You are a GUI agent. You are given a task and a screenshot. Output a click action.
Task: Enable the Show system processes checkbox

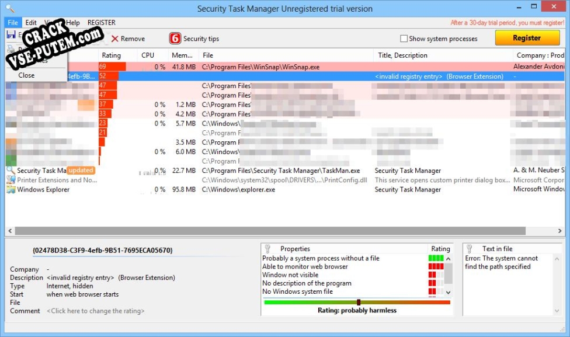tap(402, 39)
